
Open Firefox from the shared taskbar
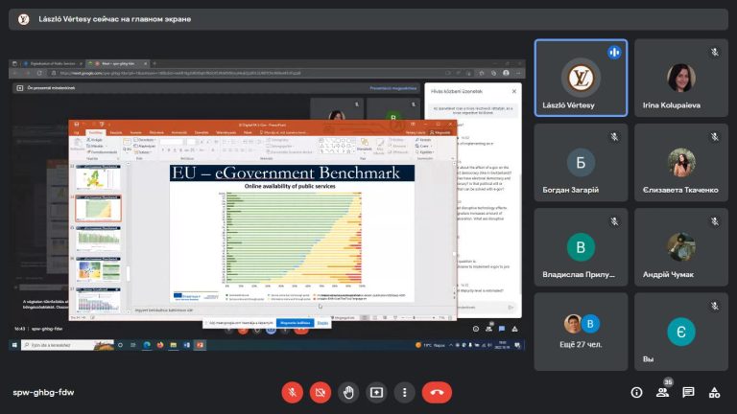(x=160, y=345)
